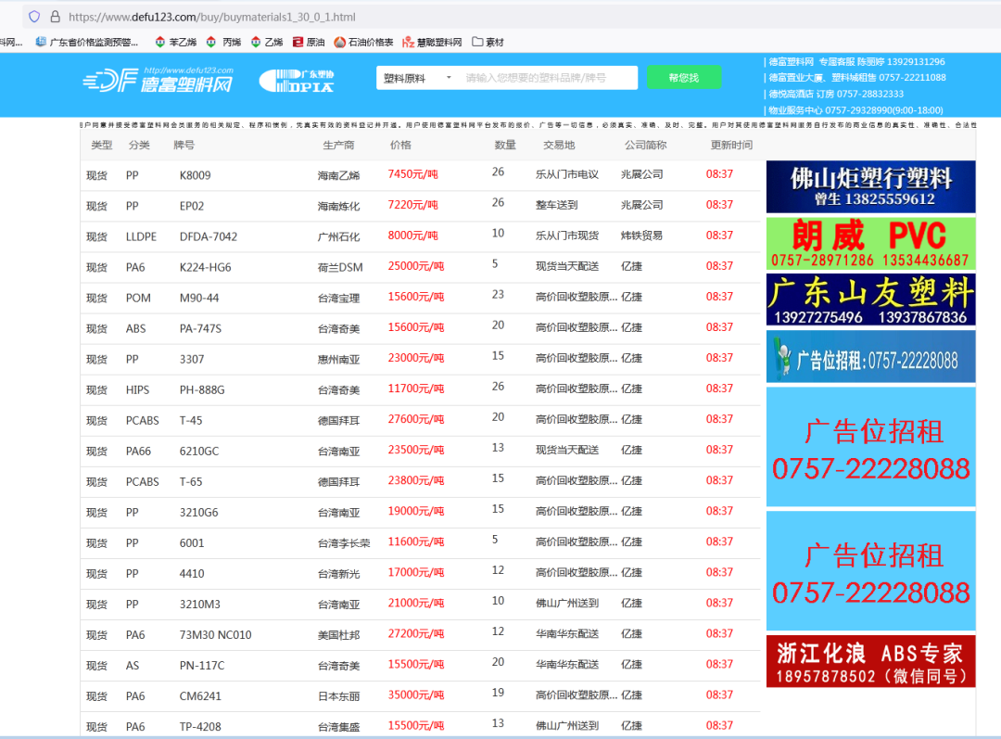This screenshot has width=1001, height=739.
Task: Open the 浙江化浪 ABS专家 banner ad
Action: point(870,661)
